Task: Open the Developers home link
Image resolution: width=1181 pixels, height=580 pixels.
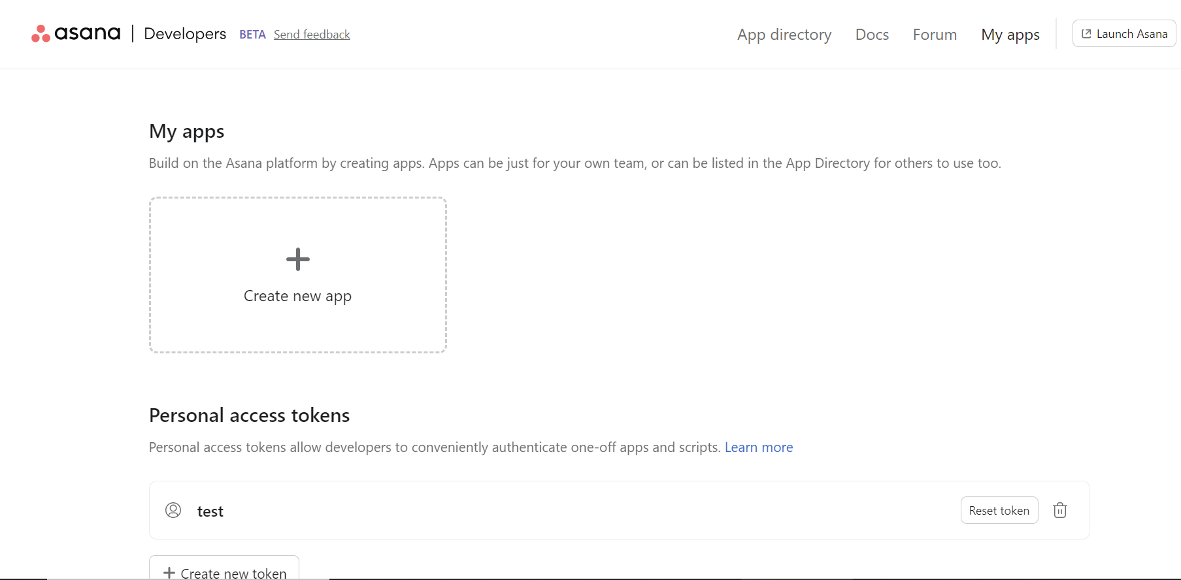Action: [x=185, y=34]
